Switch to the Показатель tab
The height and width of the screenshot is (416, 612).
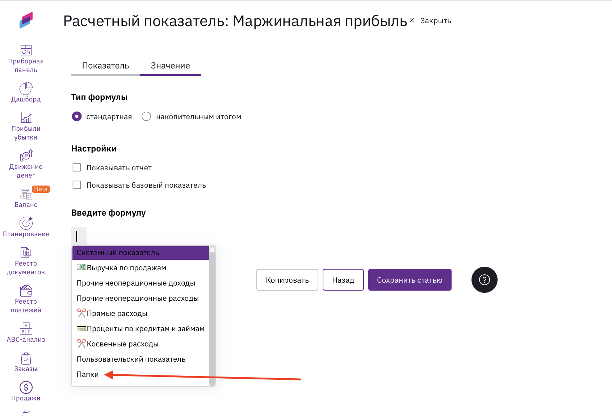[105, 66]
